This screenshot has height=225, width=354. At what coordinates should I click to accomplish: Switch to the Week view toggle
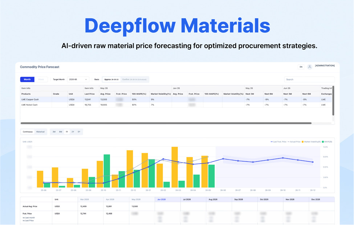(41, 79)
